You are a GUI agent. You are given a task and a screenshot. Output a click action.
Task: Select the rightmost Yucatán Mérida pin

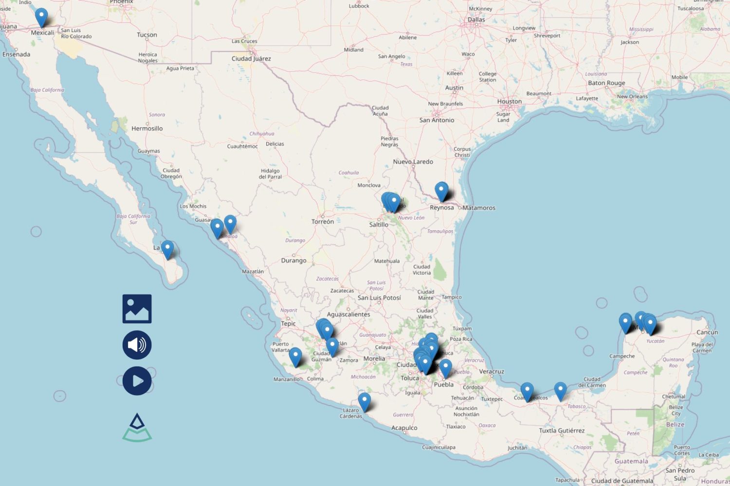(650, 325)
